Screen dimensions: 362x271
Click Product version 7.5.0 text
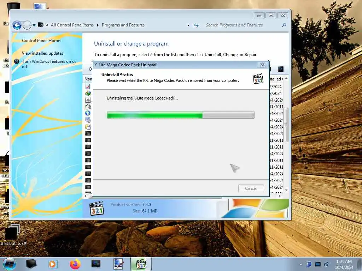(130, 205)
